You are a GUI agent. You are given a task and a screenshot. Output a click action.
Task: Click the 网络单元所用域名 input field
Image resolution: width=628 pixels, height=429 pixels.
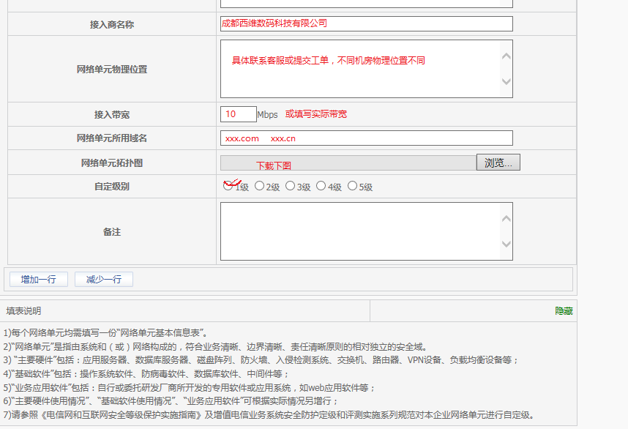[366, 138]
